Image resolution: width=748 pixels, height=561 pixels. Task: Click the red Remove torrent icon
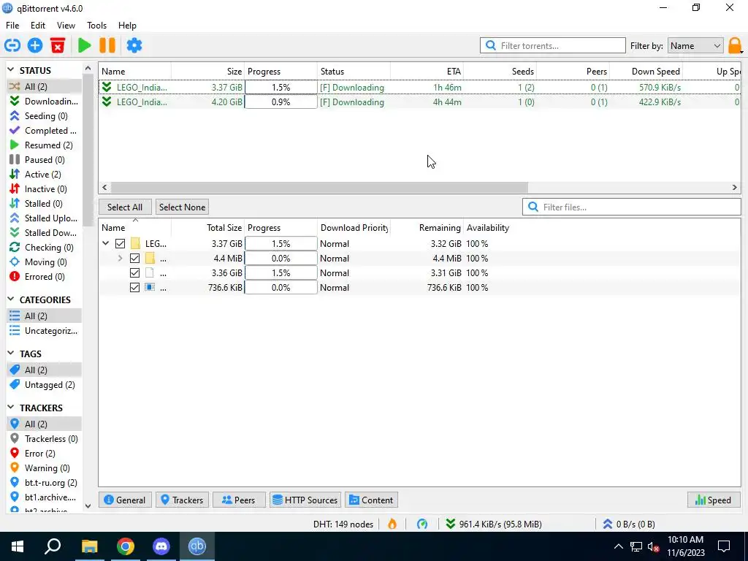[58, 45]
